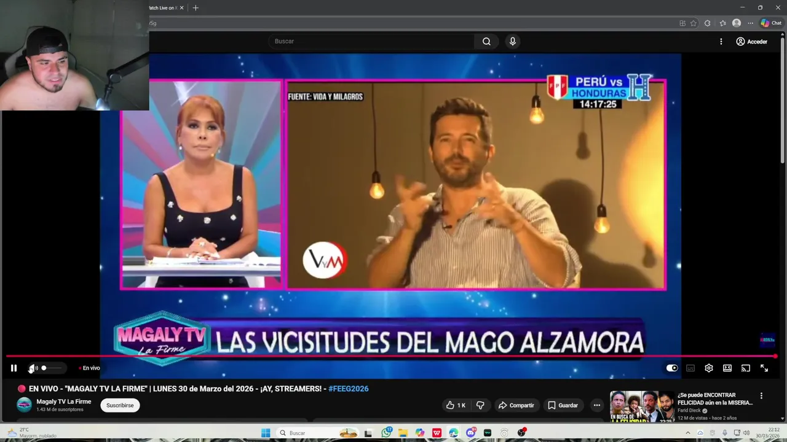This screenshot has width=787, height=442.
Task: Jump to live via En vivo indicator
Action: click(x=90, y=368)
